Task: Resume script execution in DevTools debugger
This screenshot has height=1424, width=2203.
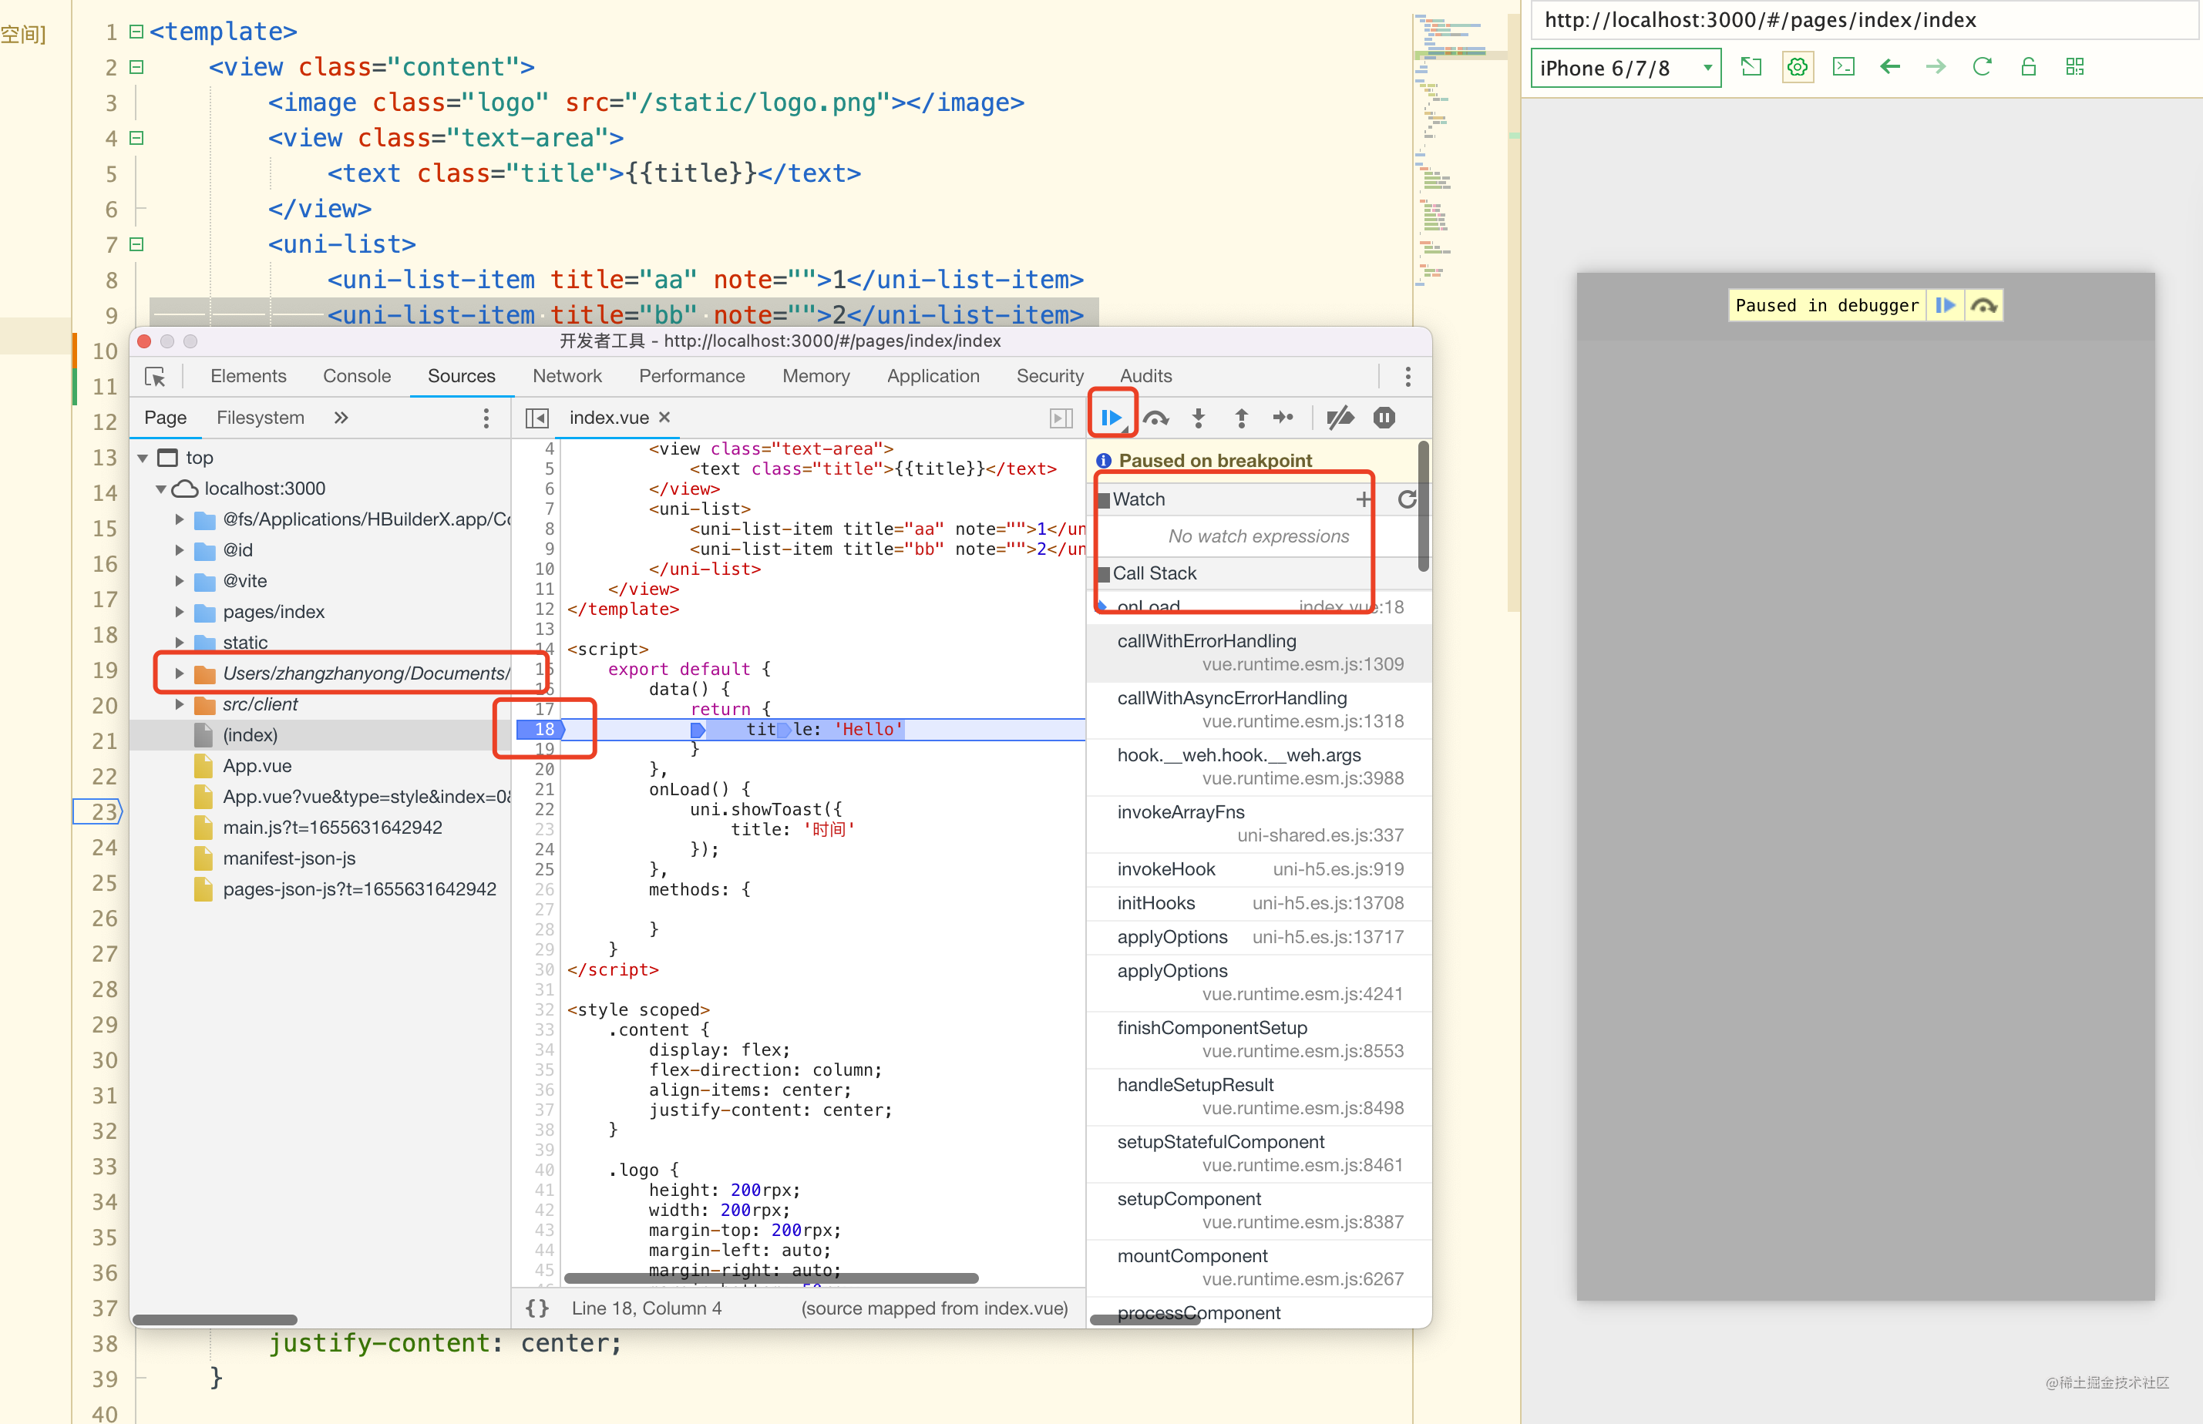Action: (1111, 418)
